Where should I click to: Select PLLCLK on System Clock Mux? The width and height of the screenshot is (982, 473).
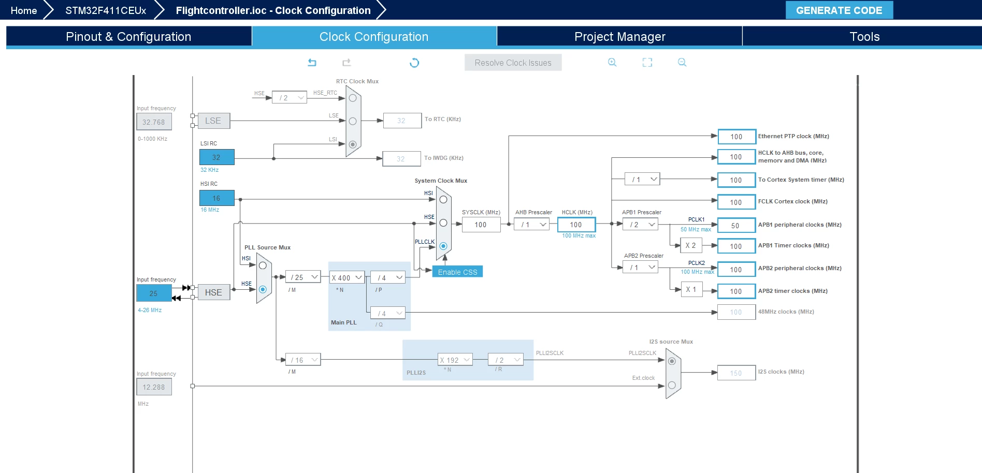[443, 246]
